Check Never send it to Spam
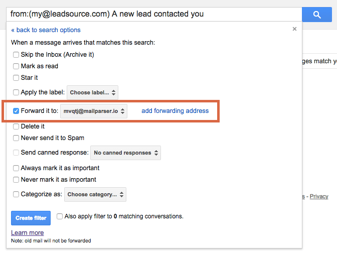The image size is (337, 256). tap(16, 138)
